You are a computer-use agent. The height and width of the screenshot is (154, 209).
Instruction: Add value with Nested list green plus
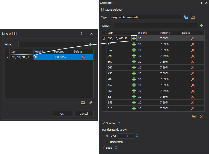click(91, 44)
